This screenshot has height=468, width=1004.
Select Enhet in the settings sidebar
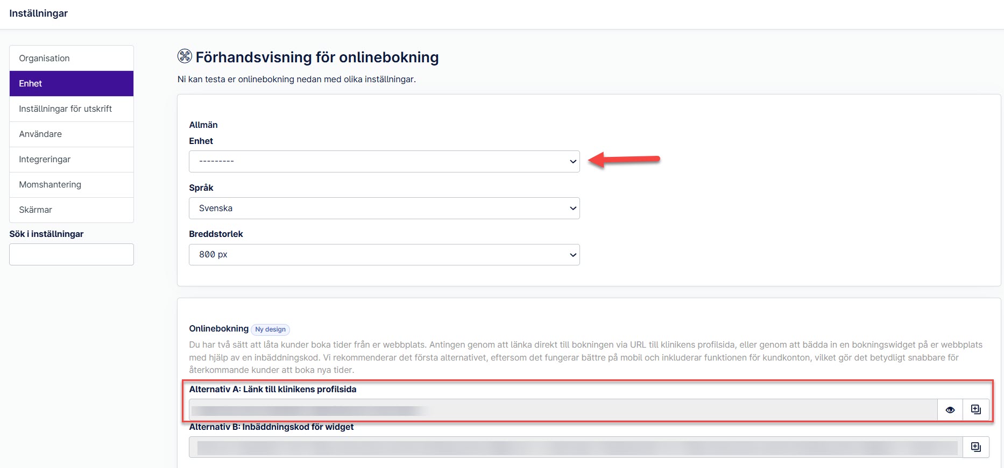72,83
